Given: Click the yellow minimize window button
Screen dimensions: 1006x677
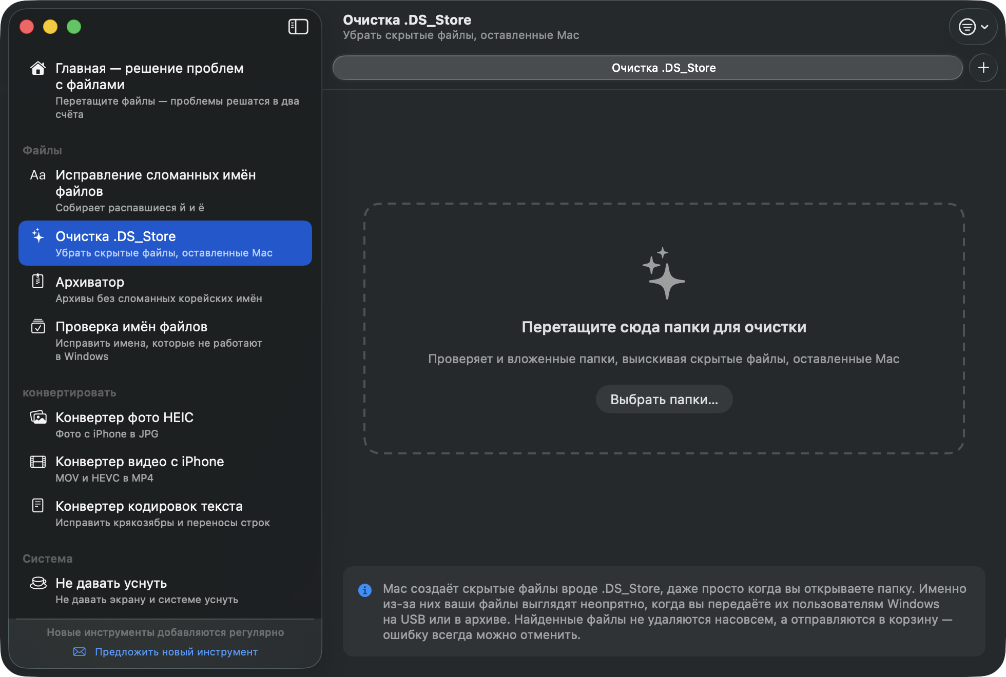Looking at the screenshot, I should pos(50,27).
